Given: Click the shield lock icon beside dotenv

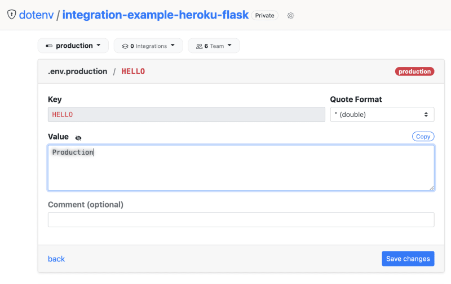Looking at the screenshot, I should click(x=11, y=15).
